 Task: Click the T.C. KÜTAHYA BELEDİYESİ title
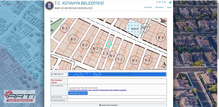pyautogui.click(x=79, y=3)
